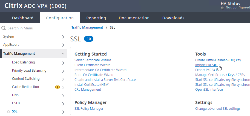
Task: Open Root-CA Certificate Wizard link
Action: click(x=94, y=75)
